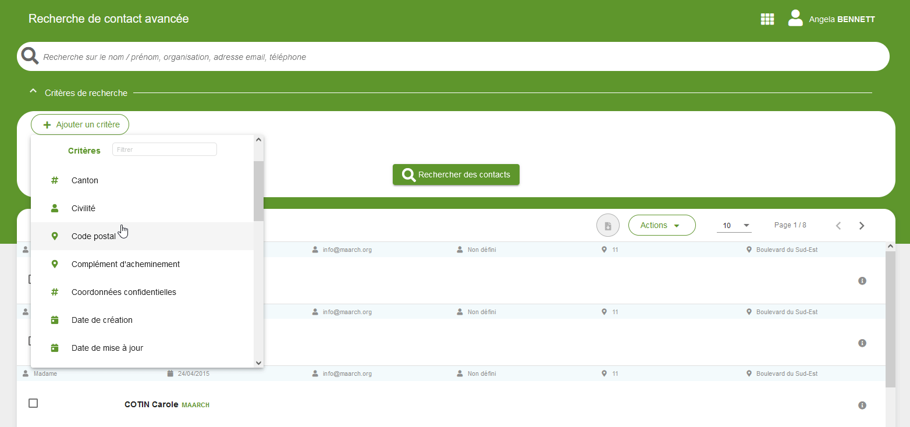This screenshot has width=910, height=427.
Task: Select the Code postal criterion
Action: (x=93, y=236)
